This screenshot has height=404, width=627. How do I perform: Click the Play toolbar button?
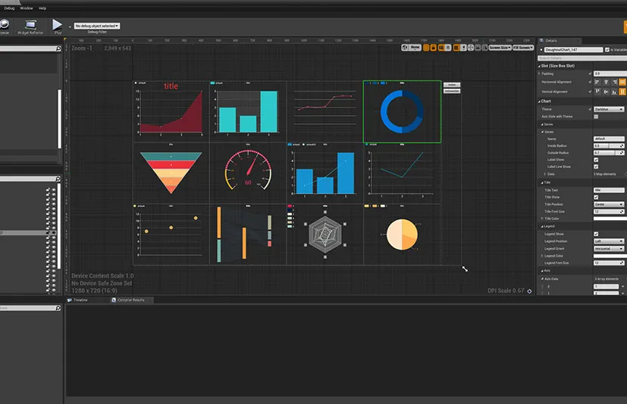(x=57, y=25)
